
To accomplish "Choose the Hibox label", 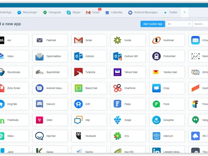I will tap(10, 136).
